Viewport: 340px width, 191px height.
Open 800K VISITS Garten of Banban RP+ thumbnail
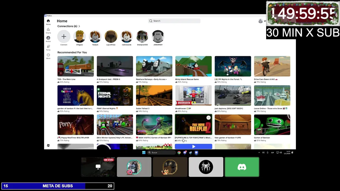(154, 125)
